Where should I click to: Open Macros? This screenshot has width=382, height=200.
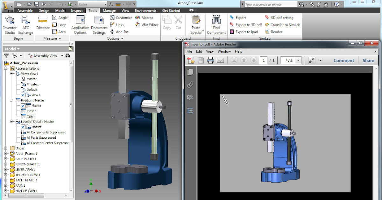coord(144,18)
